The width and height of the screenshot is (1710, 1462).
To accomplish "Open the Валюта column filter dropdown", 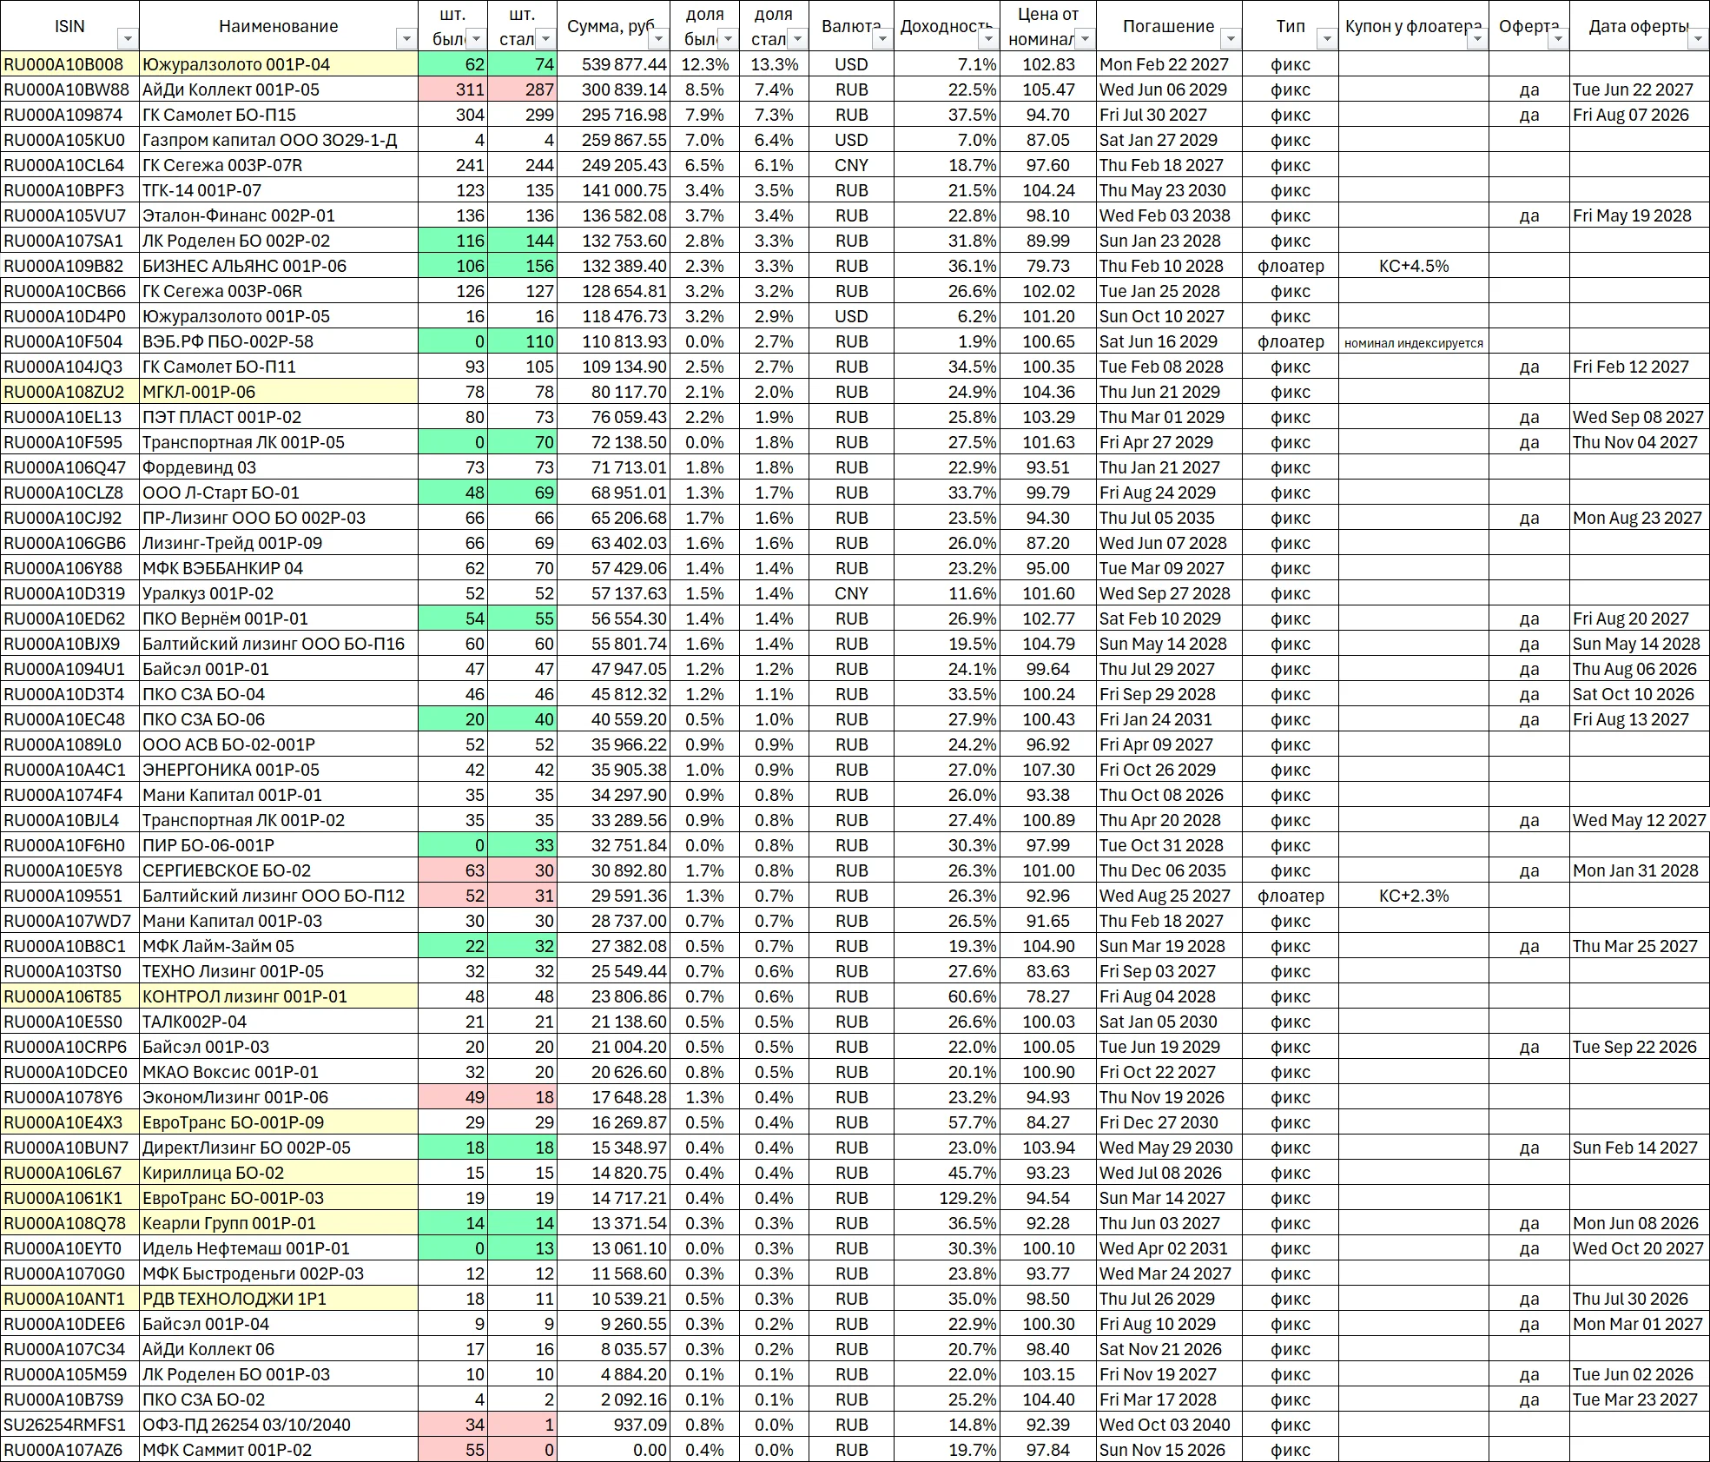I will coord(882,39).
